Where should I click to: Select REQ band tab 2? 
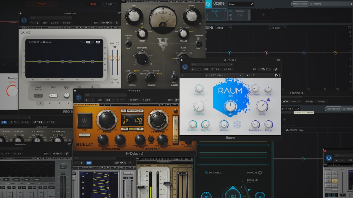(50, 103)
